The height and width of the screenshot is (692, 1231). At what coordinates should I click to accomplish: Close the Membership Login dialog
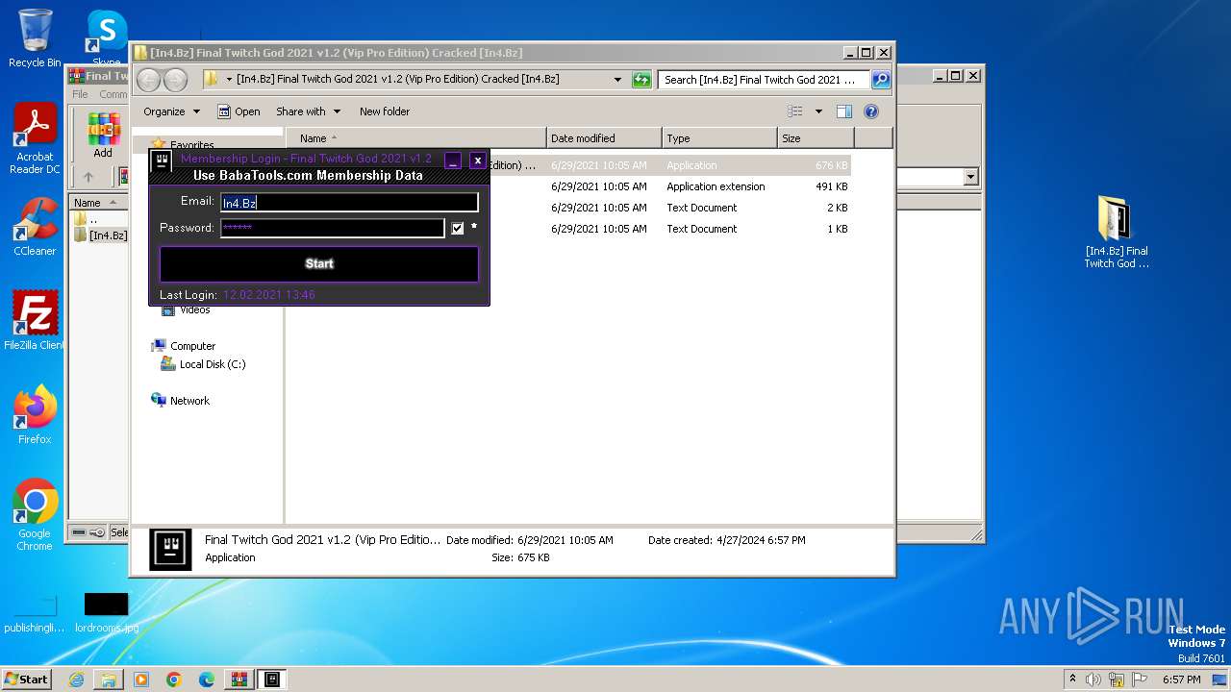pos(477,161)
